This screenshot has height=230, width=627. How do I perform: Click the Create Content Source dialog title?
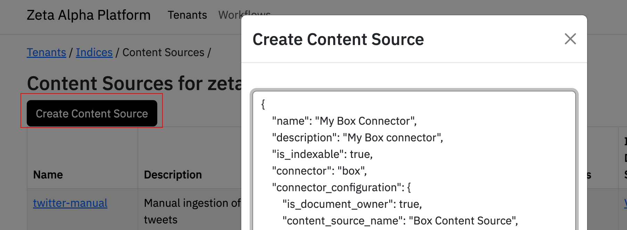pyautogui.click(x=338, y=39)
